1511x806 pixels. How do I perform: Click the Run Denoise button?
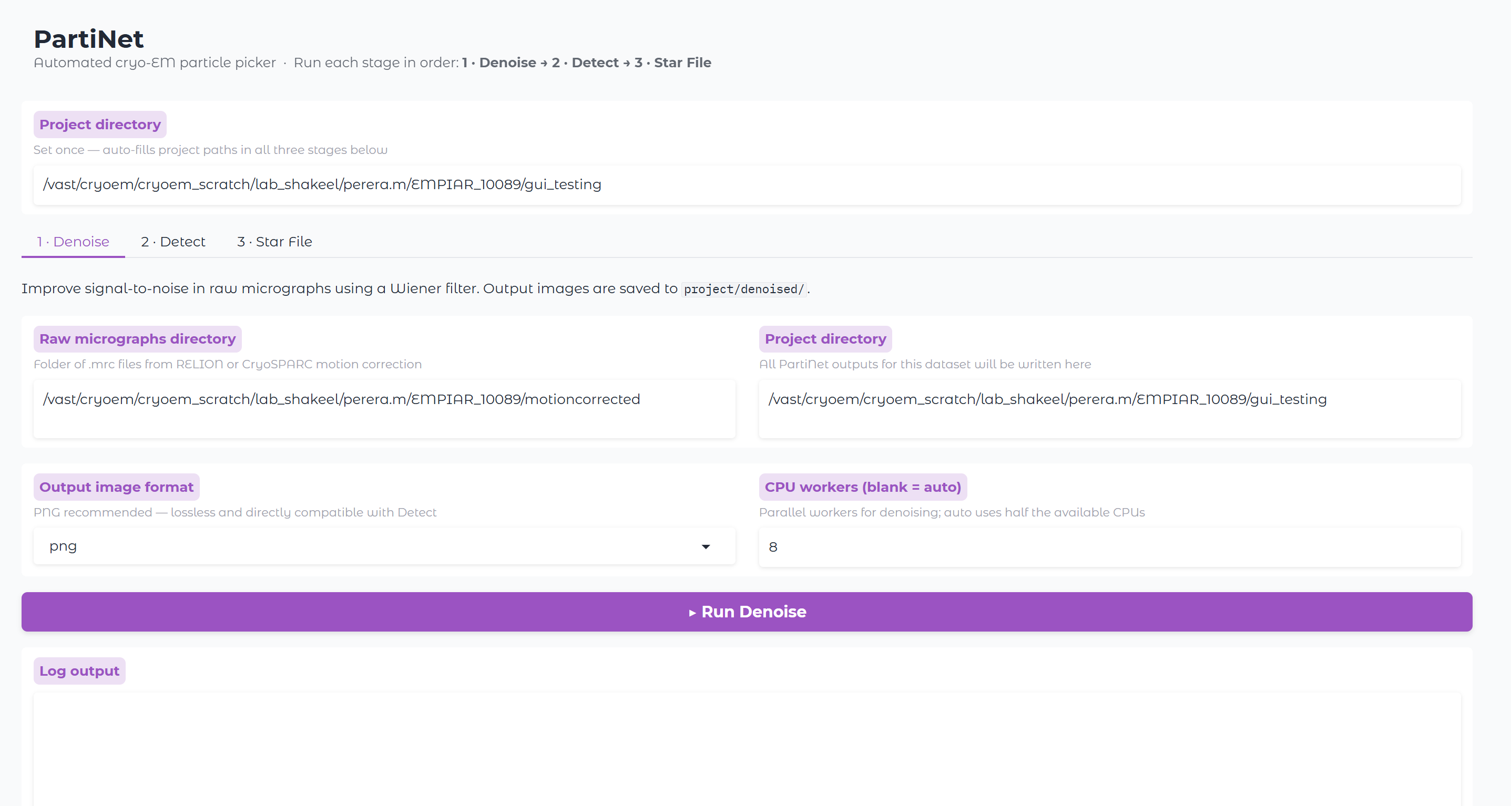click(747, 612)
